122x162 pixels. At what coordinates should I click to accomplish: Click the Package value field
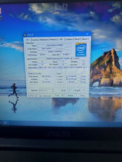tap(55, 52)
